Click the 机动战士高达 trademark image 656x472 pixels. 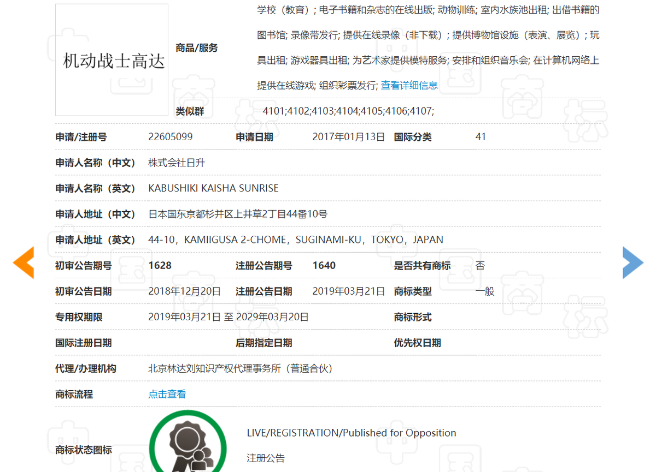point(112,60)
